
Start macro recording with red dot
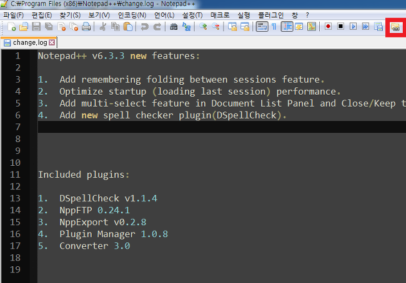(328, 26)
